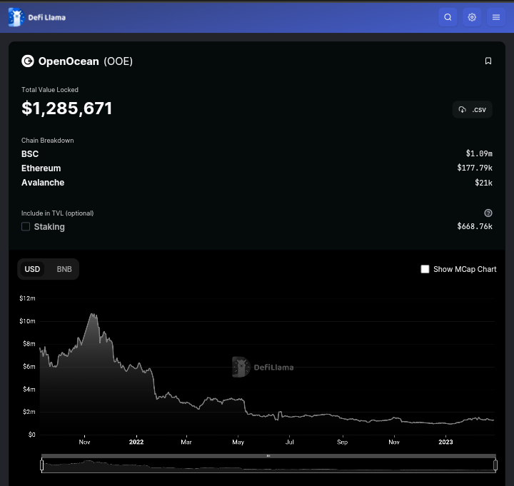Click the 2023 axis label

pos(445,442)
